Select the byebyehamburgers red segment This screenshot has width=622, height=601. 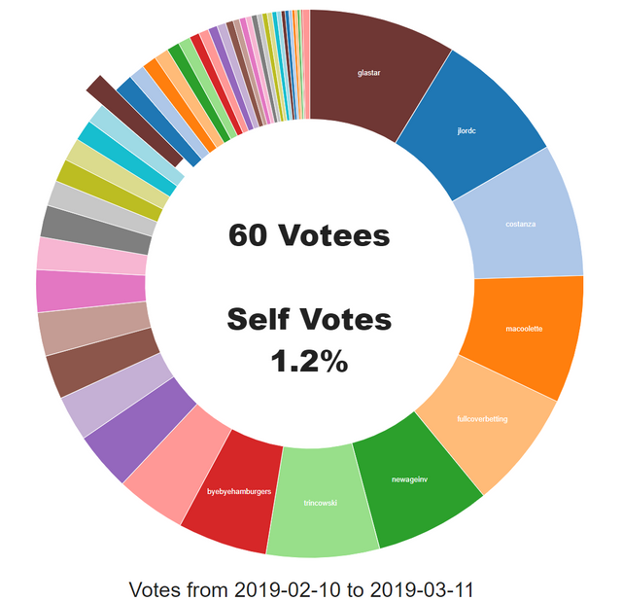[x=239, y=491]
